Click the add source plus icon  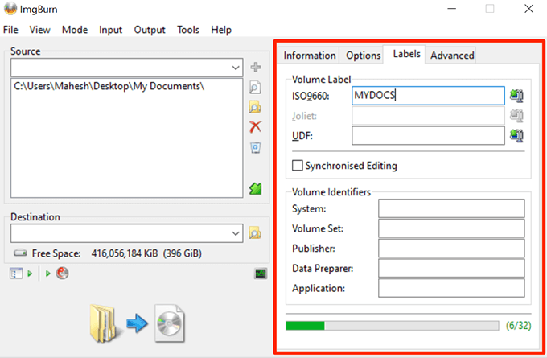[x=255, y=67]
